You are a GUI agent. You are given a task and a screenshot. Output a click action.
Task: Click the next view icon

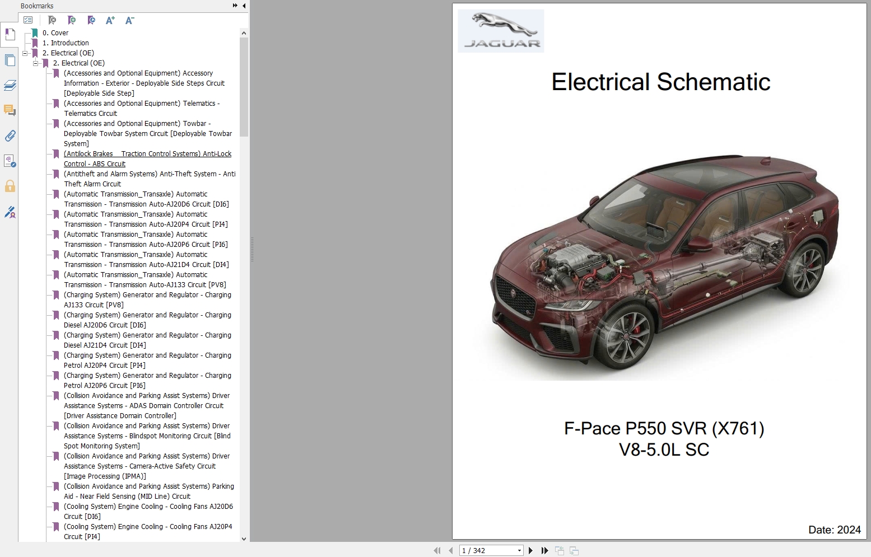tap(574, 551)
